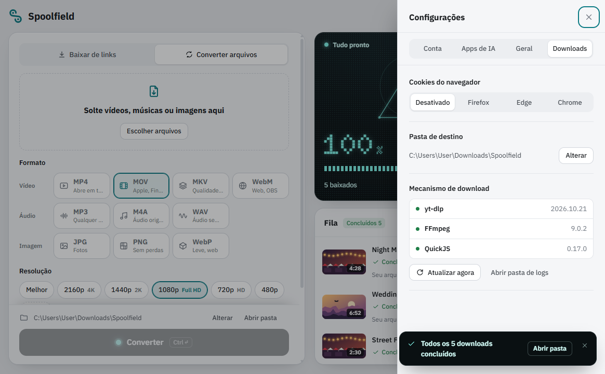The image size is (605, 374).
Task: Select WAV audio format
Action: pyautogui.click(x=201, y=216)
